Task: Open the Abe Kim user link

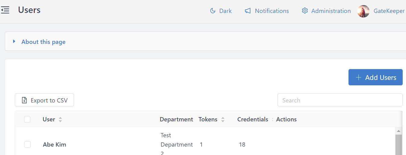Action: (x=54, y=144)
